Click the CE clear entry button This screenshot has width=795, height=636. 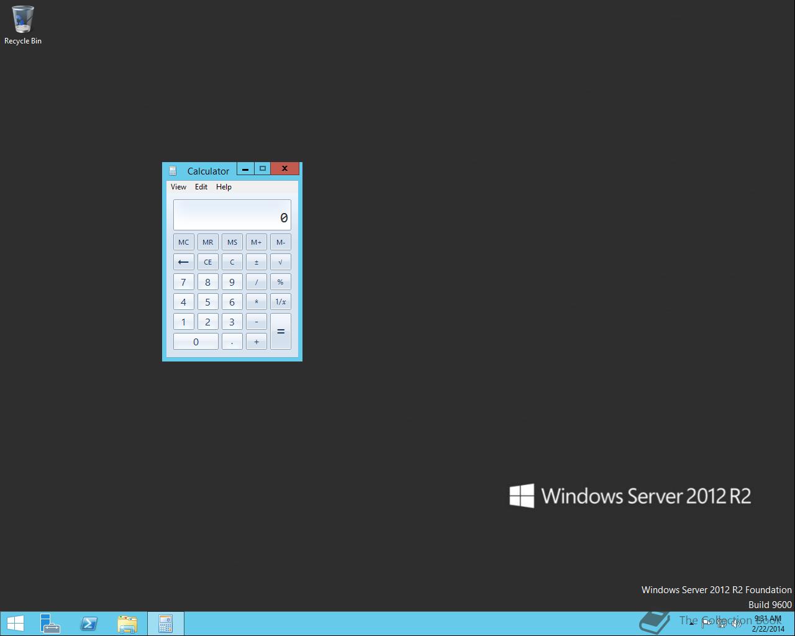point(207,262)
